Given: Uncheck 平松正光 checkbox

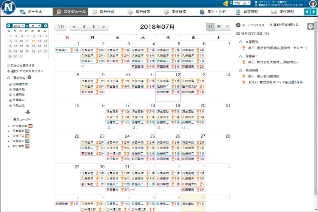Looking at the screenshot, I should 11,105.
